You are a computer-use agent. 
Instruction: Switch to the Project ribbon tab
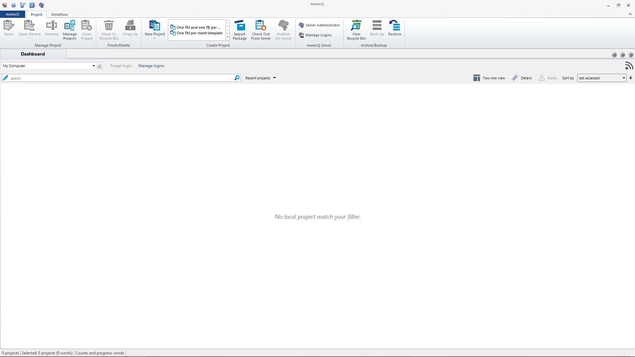(36, 15)
